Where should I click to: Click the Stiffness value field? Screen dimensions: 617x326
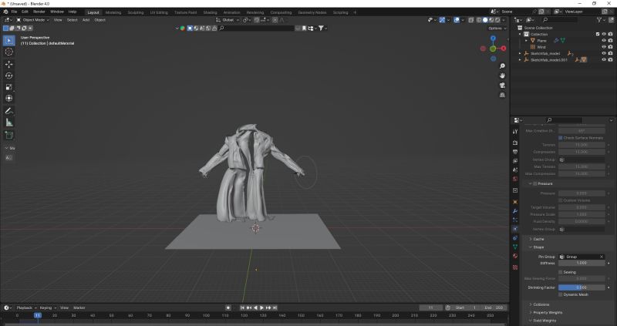(x=582, y=263)
